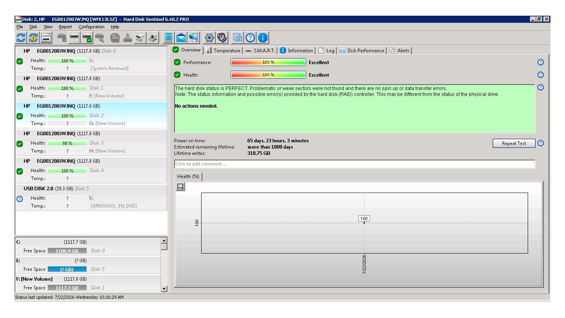Viewport: 565px width, 318px height.
Task: Click the question mark help toolbar icon
Action: click(250, 38)
